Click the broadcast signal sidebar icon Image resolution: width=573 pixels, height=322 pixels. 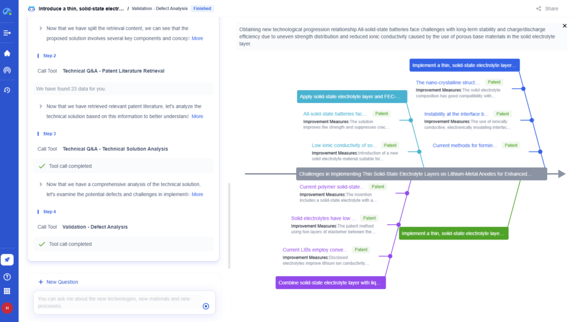click(7, 70)
